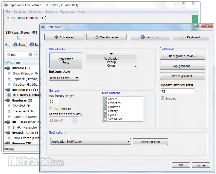Click the station icon next to Radio Otočac
This screenshot has height=174, width=216.
click(9, 138)
